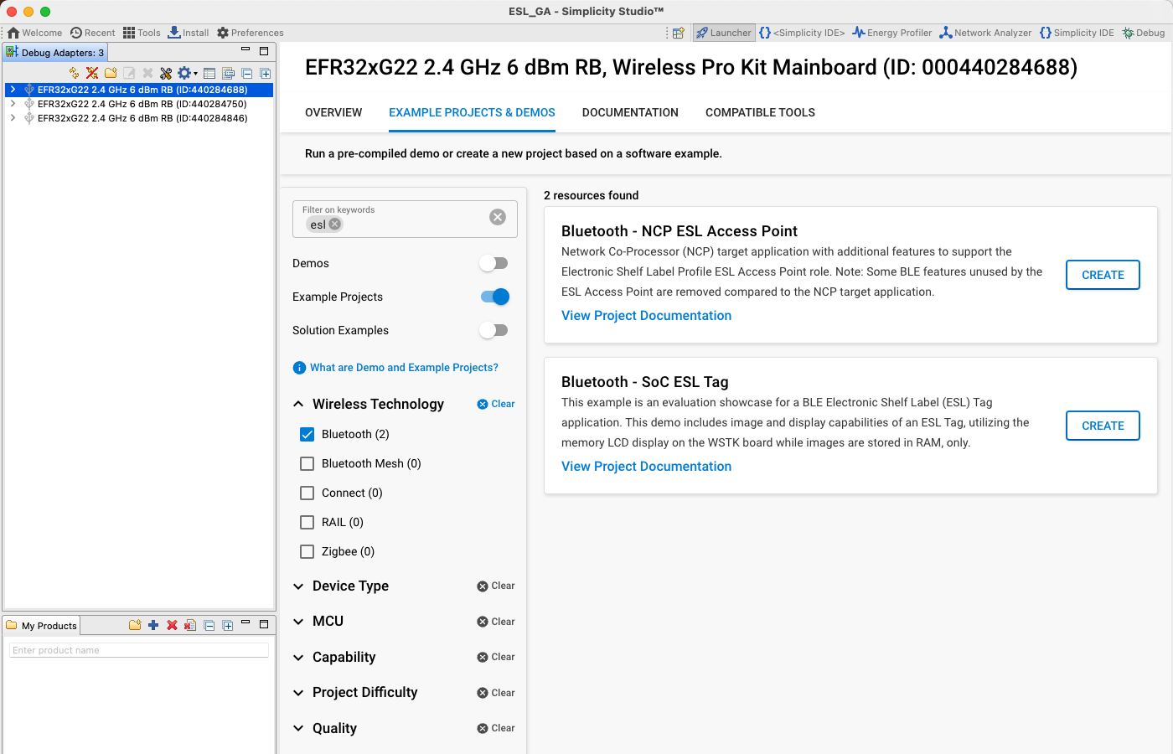This screenshot has height=754, width=1173.
Task: Uncheck the Bluetooth (2) filter
Action: coord(307,434)
